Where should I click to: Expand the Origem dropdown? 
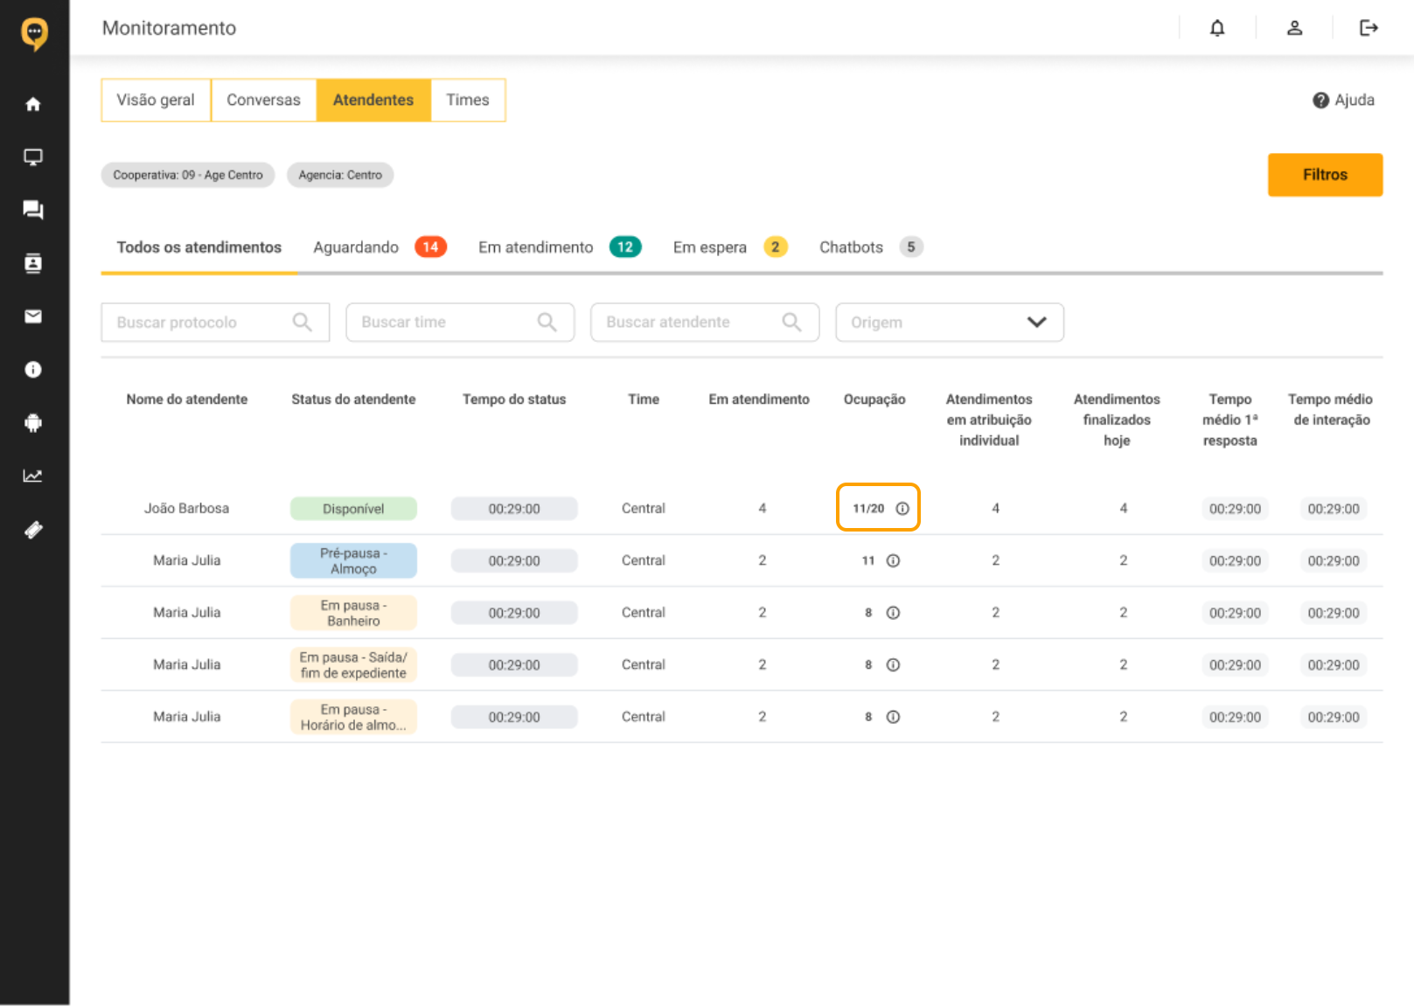[950, 323]
